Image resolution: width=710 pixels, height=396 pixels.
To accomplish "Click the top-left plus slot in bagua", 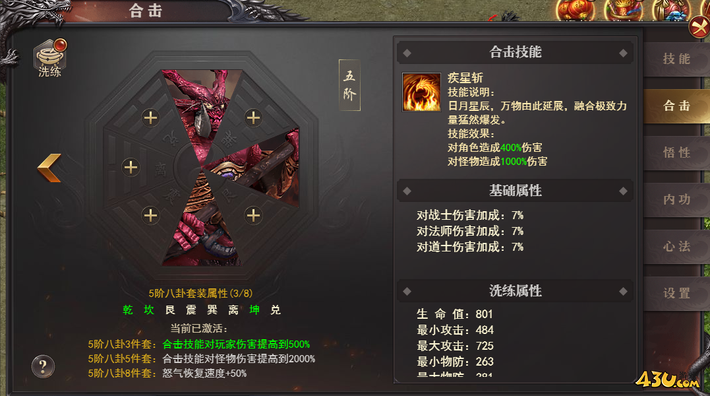I will click(x=150, y=117).
